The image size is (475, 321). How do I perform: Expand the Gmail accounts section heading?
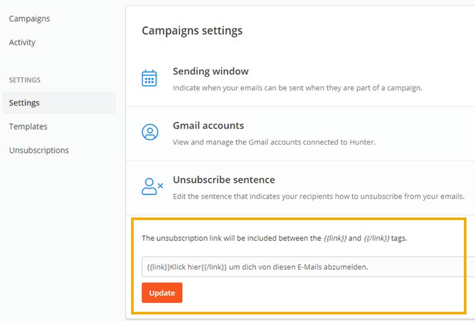click(208, 125)
